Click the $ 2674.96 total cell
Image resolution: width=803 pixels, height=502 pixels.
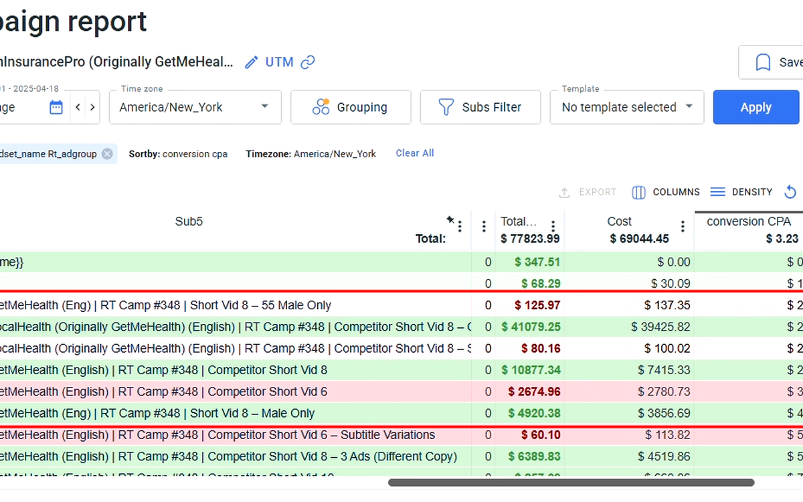tap(534, 392)
